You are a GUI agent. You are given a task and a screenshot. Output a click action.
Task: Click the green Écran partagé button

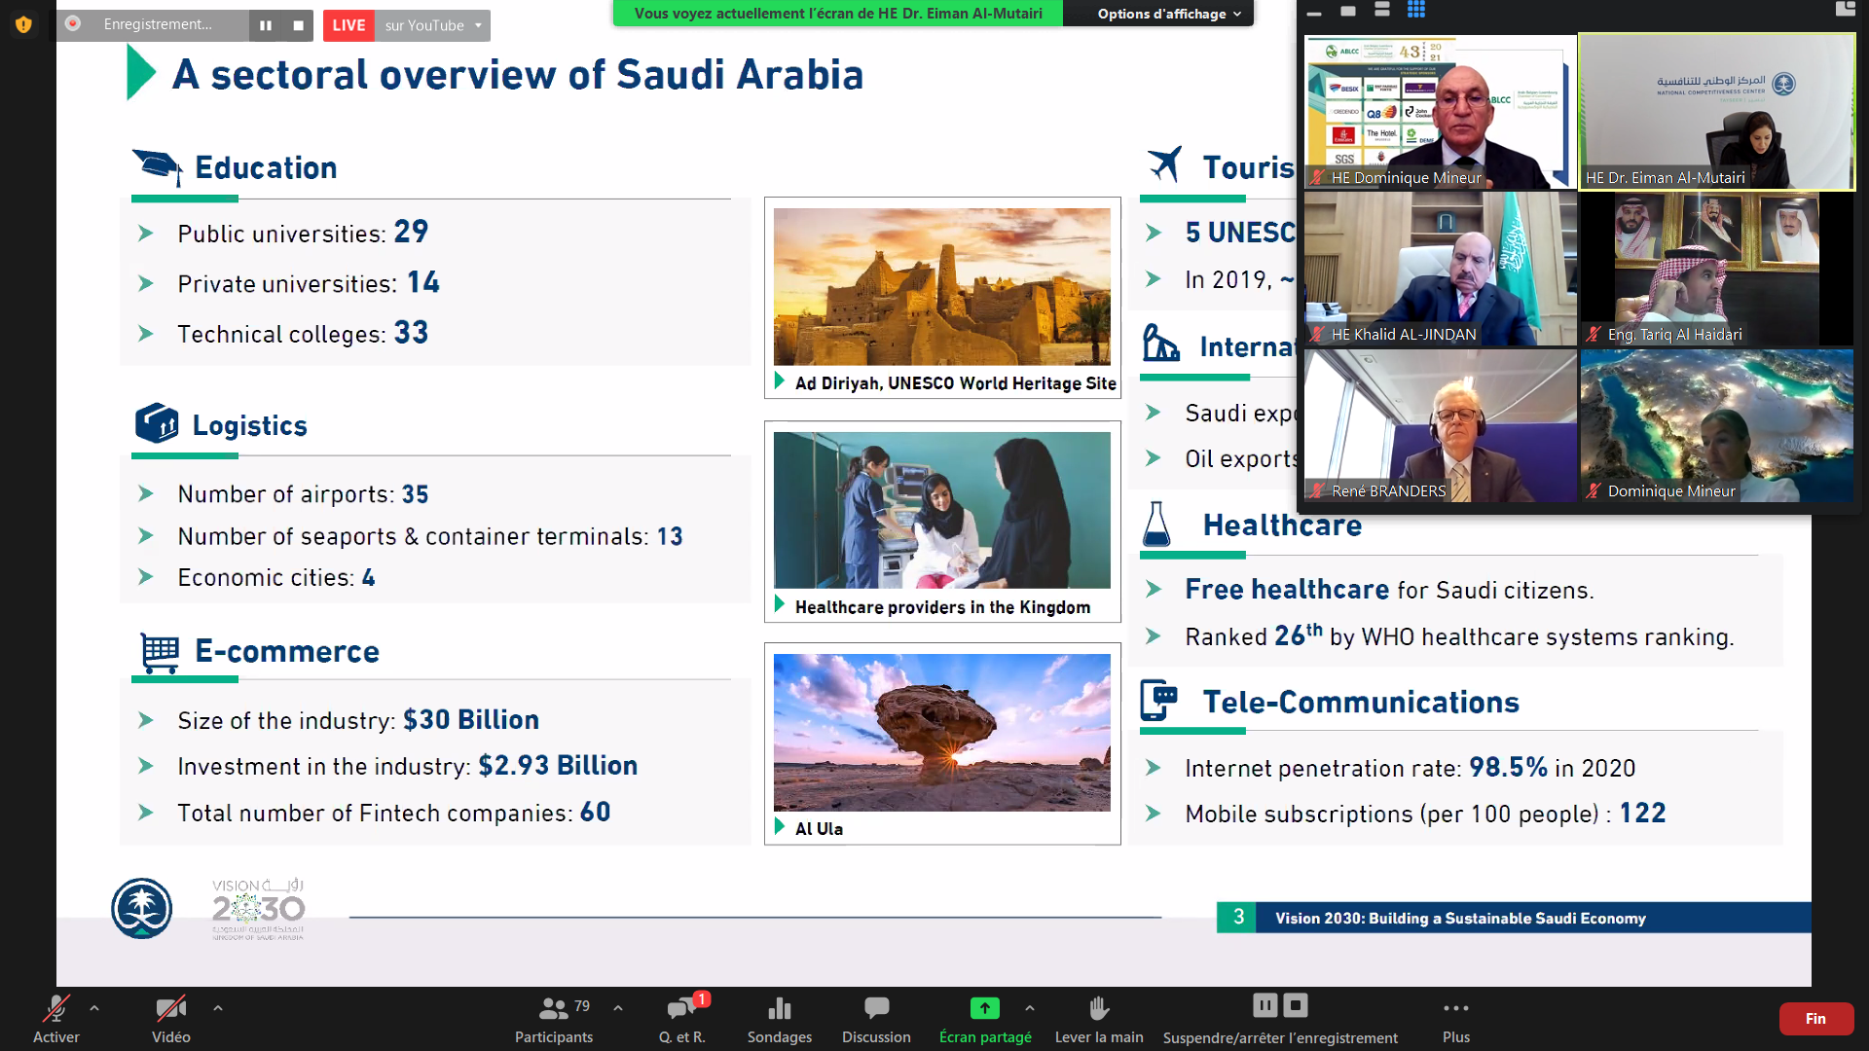click(x=985, y=1018)
